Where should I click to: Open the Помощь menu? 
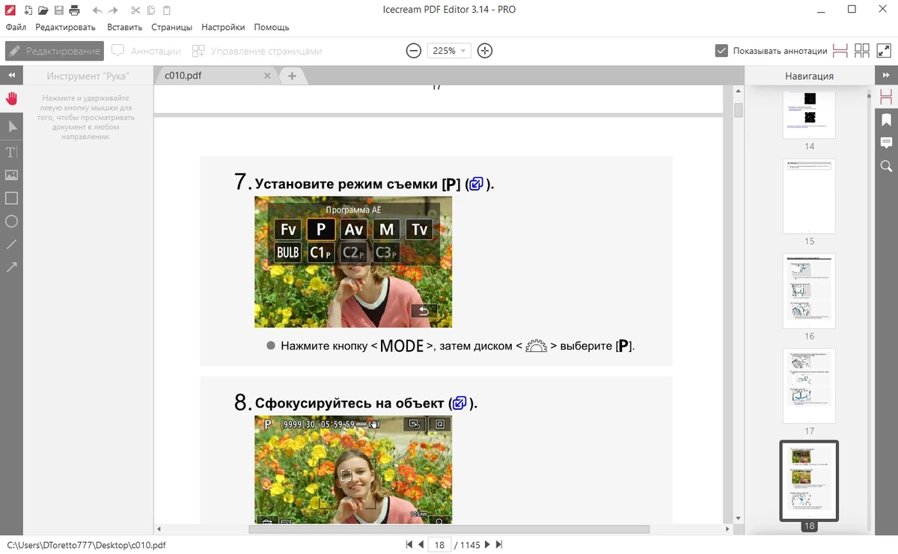(272, 27)
